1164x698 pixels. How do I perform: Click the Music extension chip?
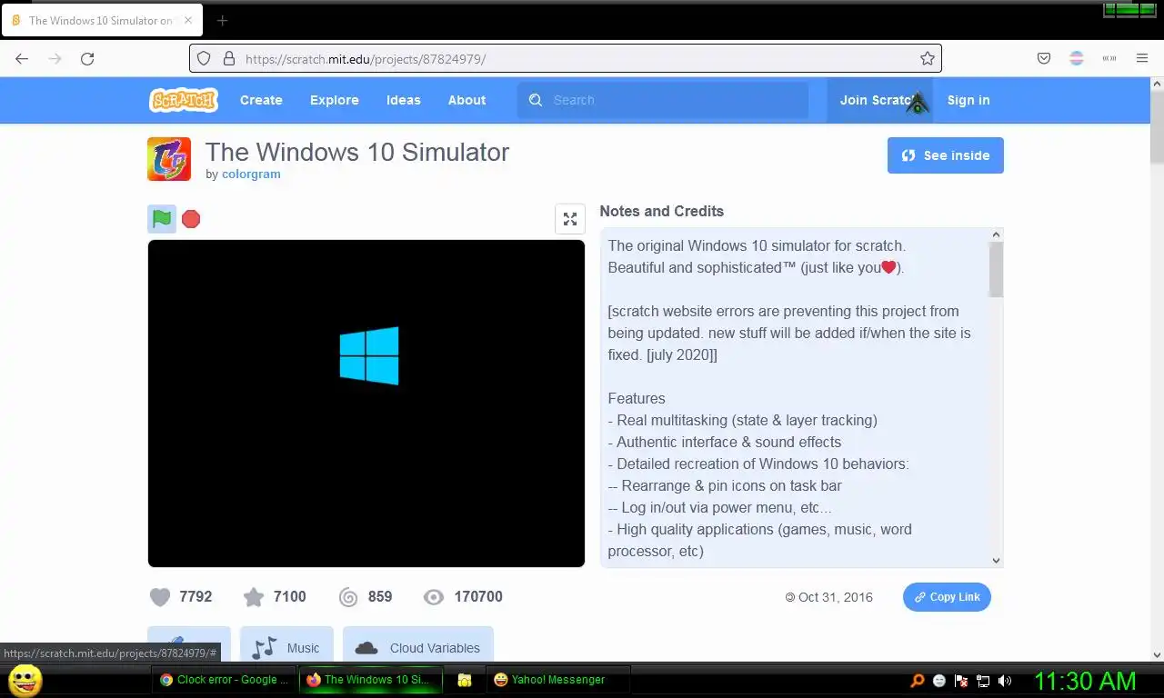[x=286, y=644]
